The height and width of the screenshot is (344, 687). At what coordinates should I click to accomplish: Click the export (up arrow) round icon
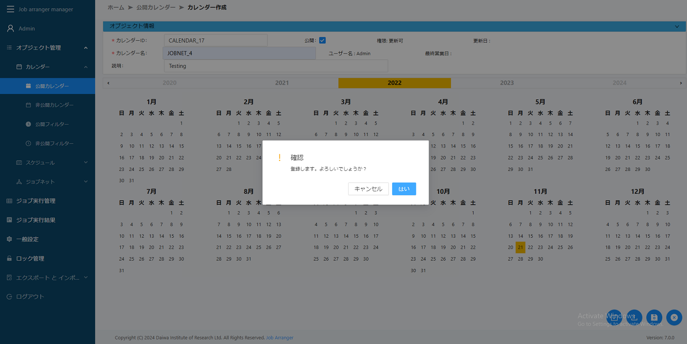634,317
